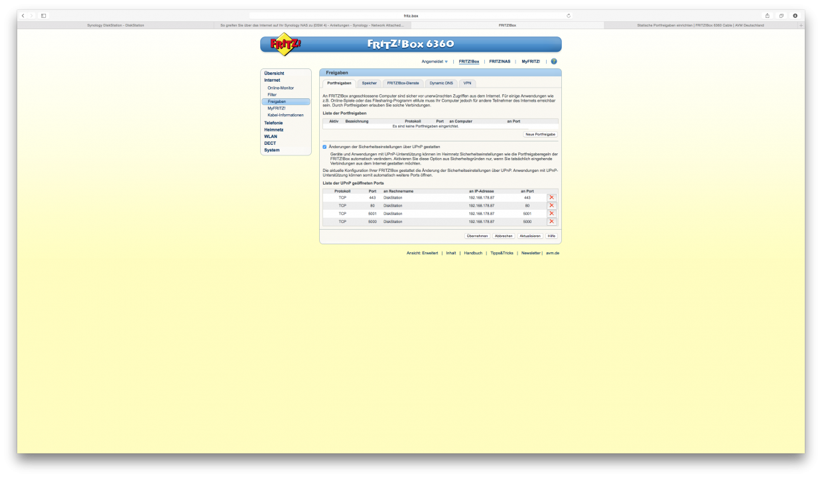Viewport: 822px width, 478px height.
Task: Open Safari share button
Action: (x=768, y=15)
